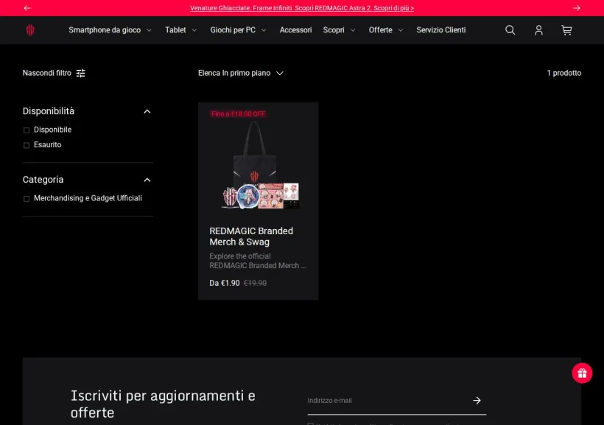Expand the Giochi per PC menu

pyautogui.click(x=238, y=30)
